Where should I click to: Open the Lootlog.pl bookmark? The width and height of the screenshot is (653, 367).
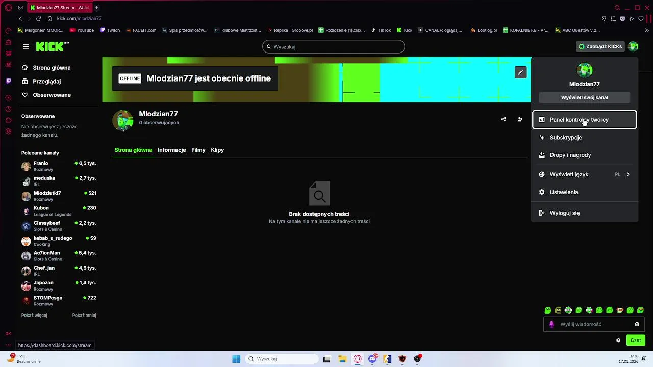483,30
